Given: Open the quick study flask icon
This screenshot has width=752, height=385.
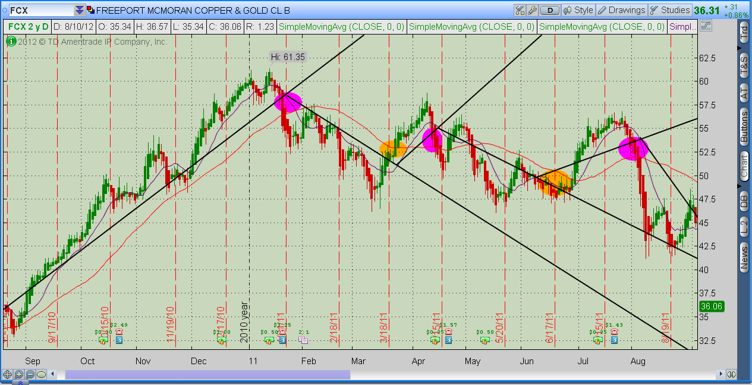Looking at the screenshot, I should 520,10.
